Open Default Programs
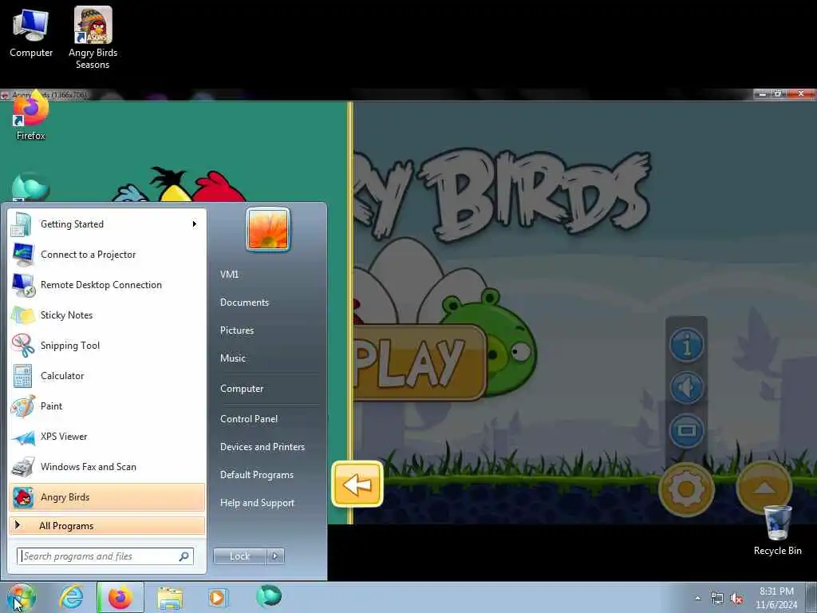Viewport: 817px width, 613px height. click(x=257, y=475)
